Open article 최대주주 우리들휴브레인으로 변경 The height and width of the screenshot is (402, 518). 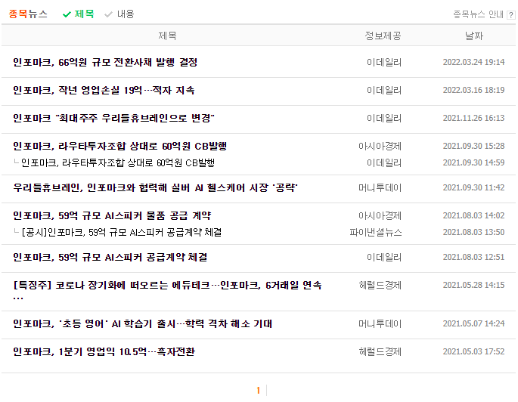(113, 118)
